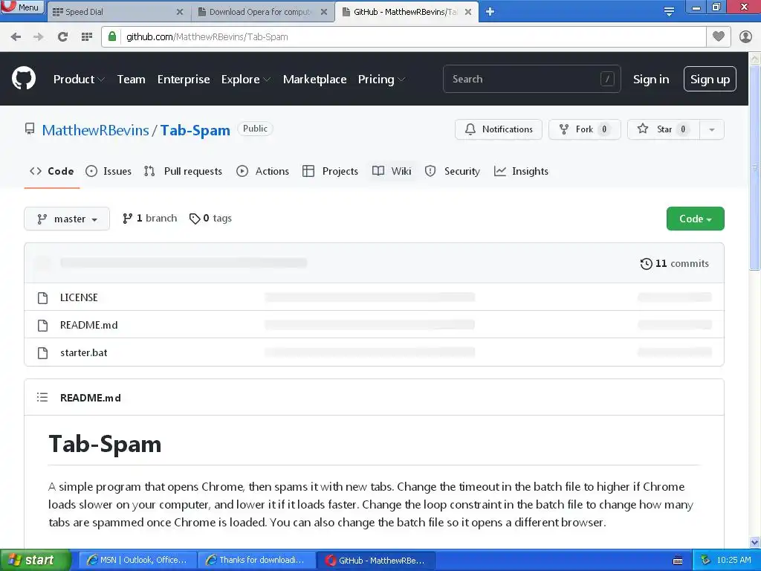Click the scrollbar down arrow
Viewport: 761px width, 571px height.
755,542
